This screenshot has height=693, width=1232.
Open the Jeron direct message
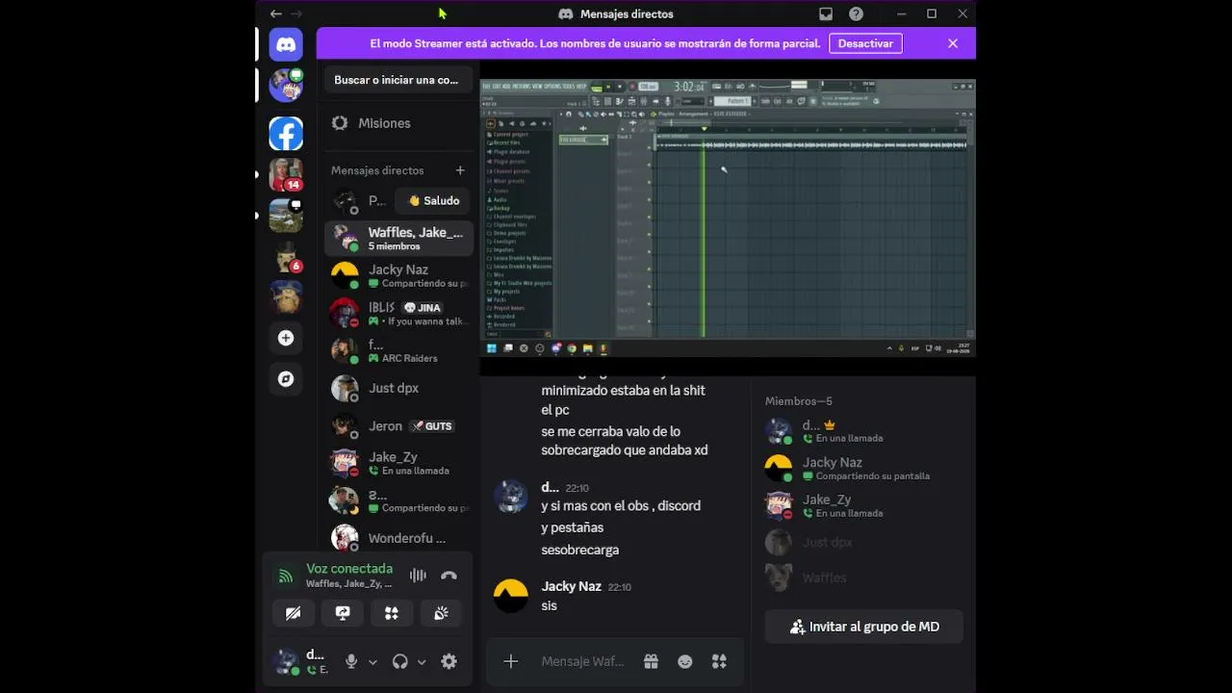pyautogui.click(x=398, y=425)
